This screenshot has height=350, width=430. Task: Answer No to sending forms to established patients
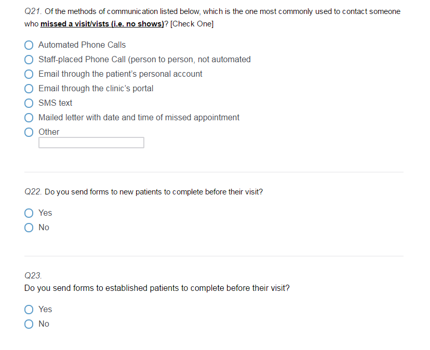pyautogui.click(x=29, y=324)
